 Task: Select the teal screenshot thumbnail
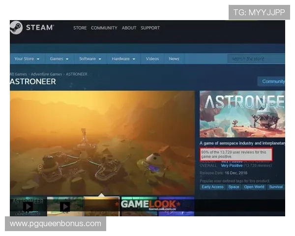[x=139, y=206]
